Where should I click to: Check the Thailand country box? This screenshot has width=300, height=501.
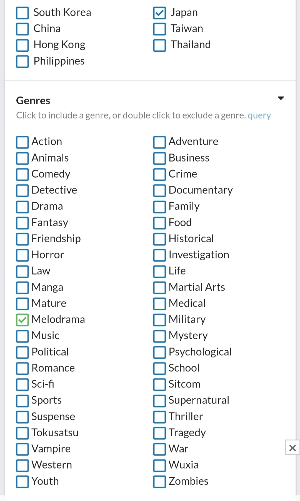pyautogui.click(x=159, y=45)
